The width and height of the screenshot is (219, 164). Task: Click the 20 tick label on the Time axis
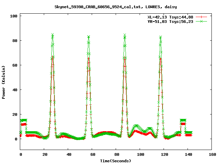click(45, 154)
